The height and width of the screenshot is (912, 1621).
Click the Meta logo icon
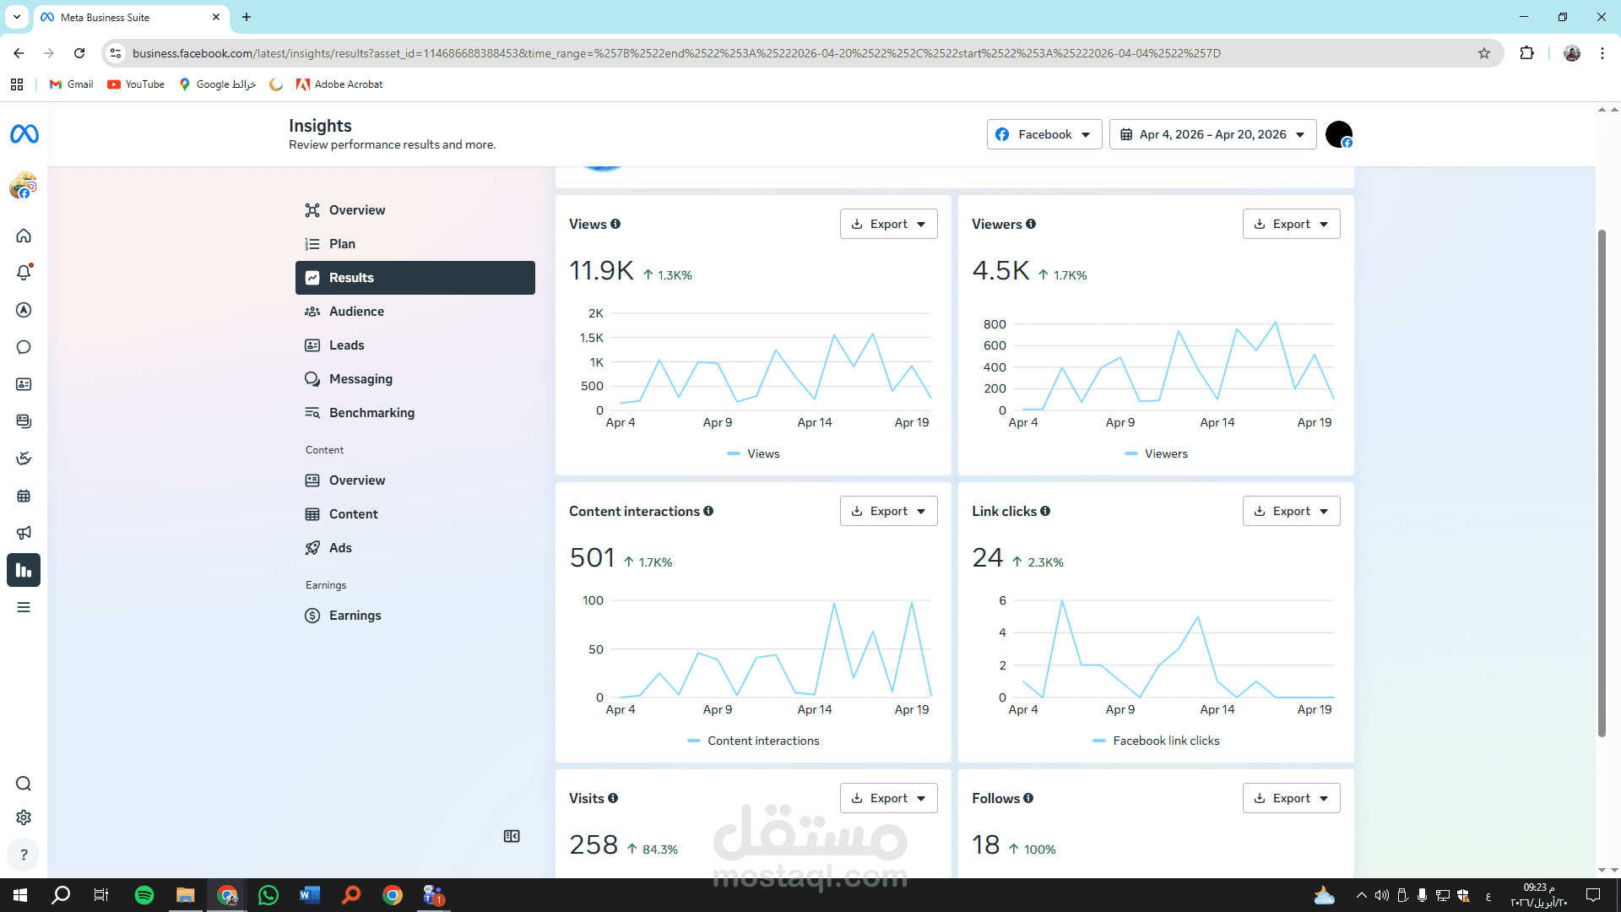(24, 134)
